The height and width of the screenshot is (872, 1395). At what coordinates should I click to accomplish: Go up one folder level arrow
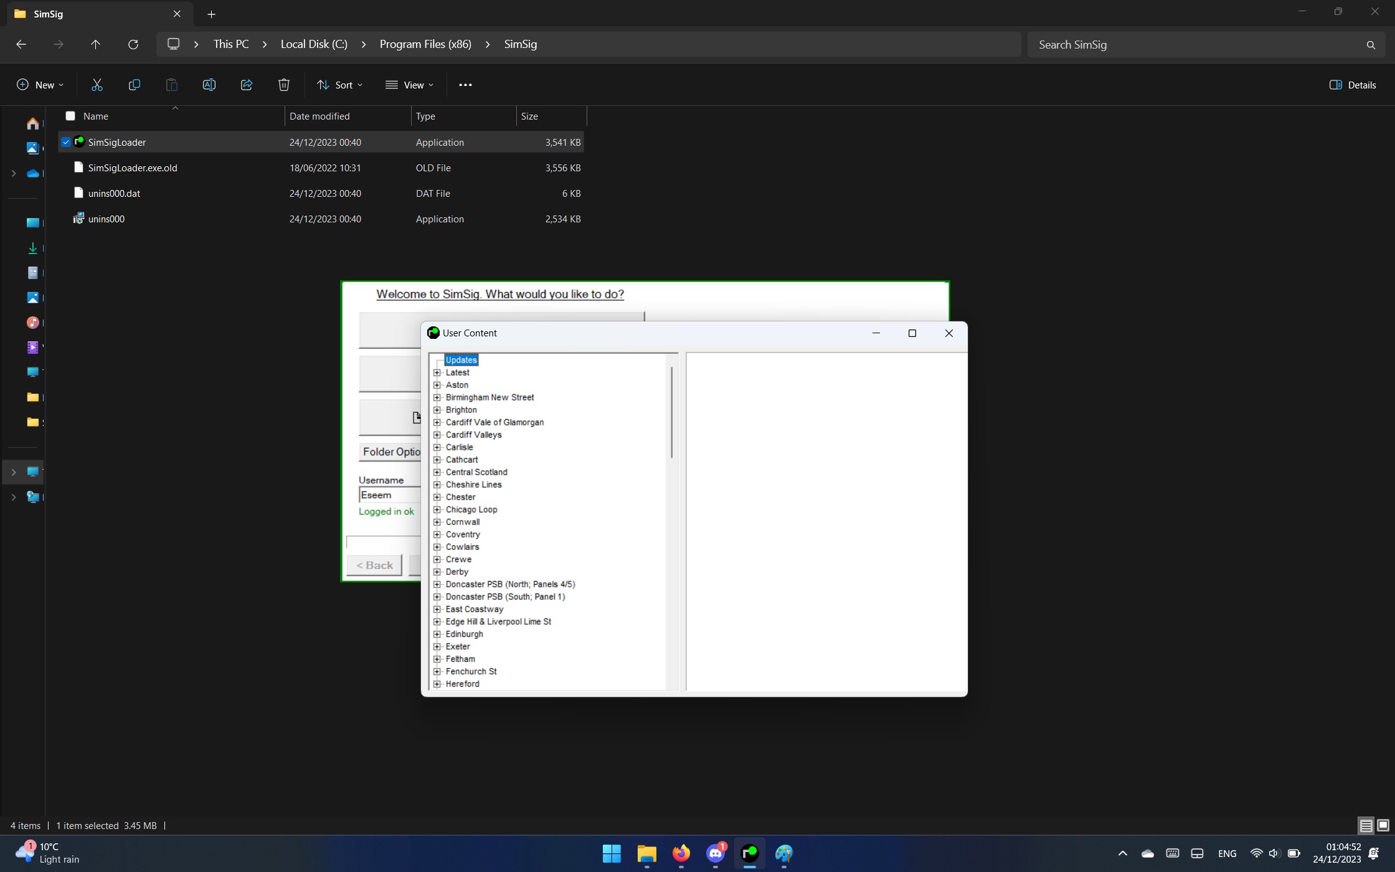(95, 44)
